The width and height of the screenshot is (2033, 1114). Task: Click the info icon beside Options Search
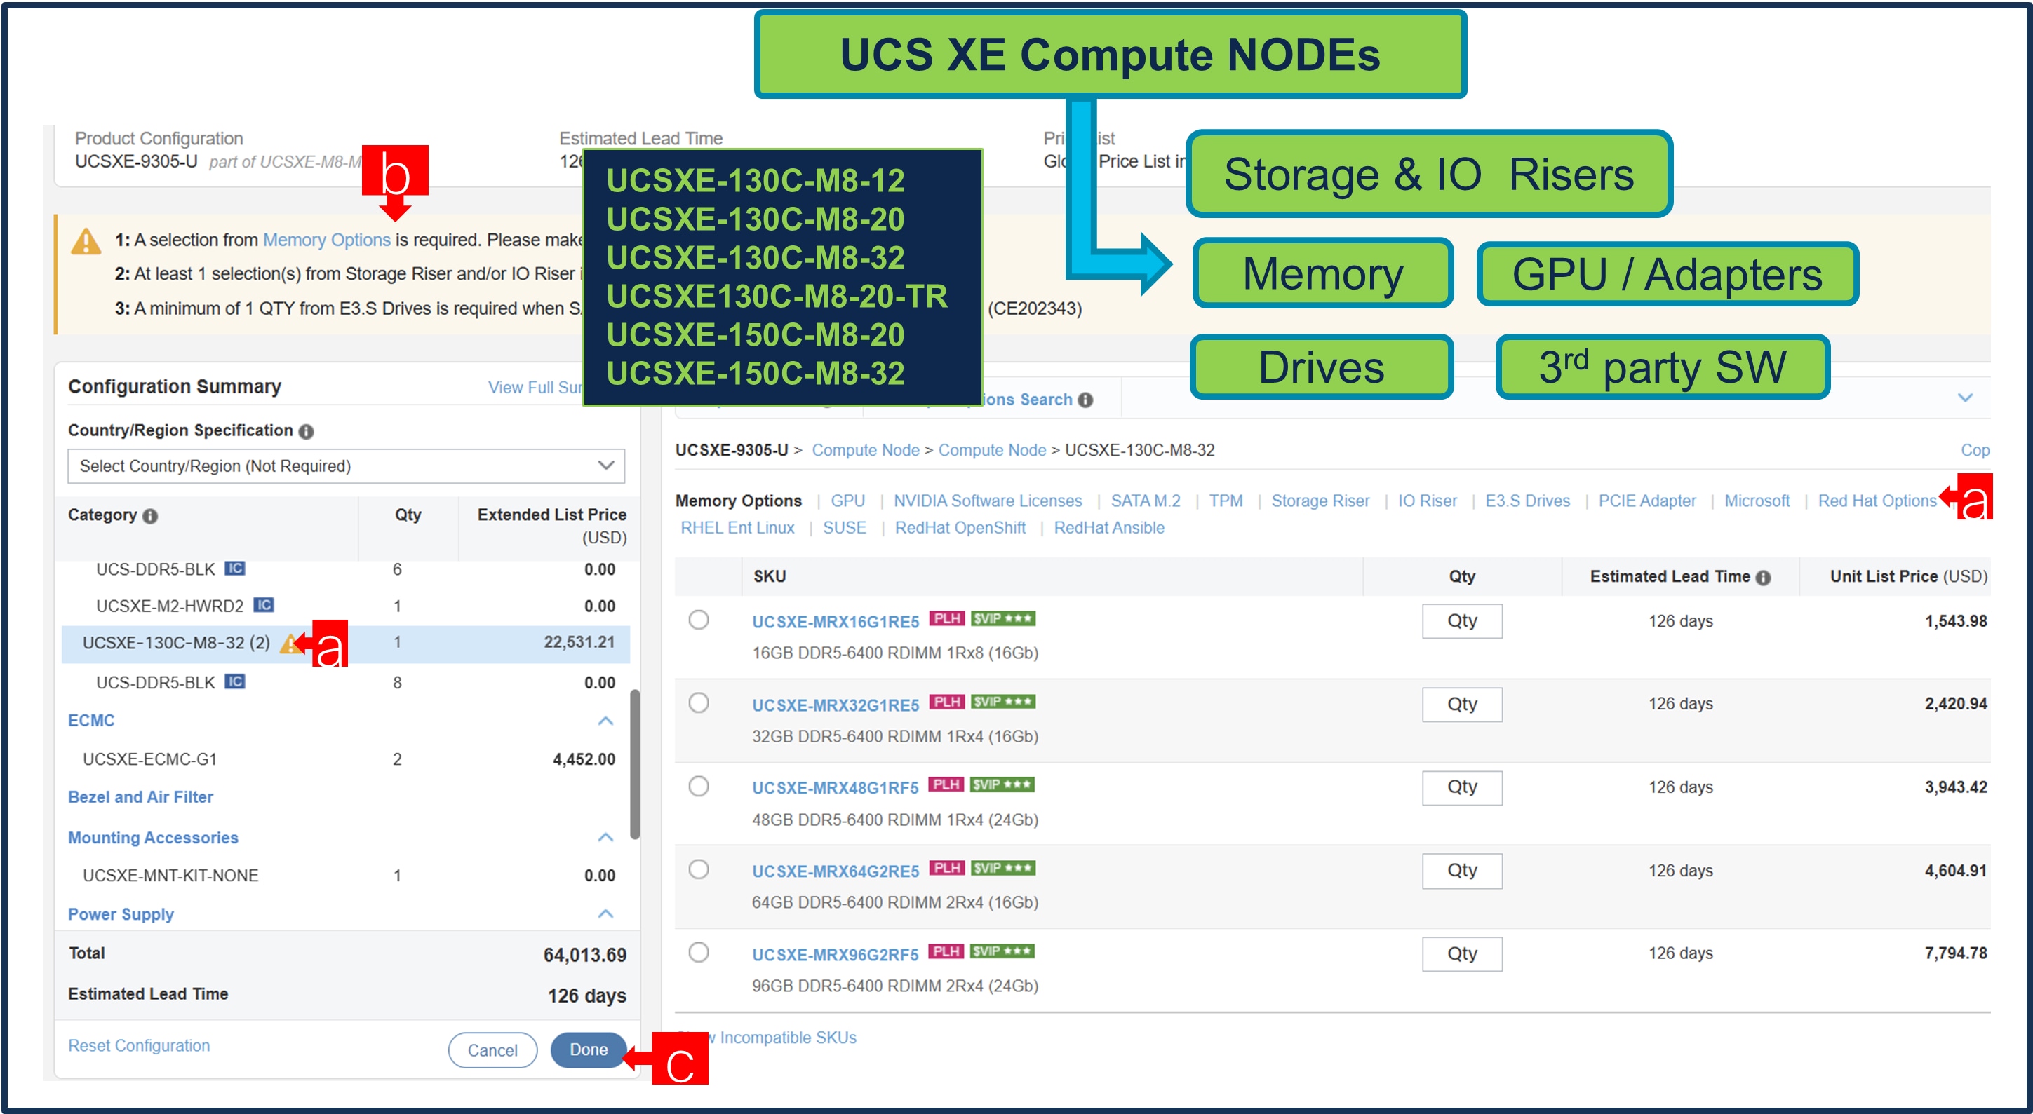click(x=1086, y=400)
